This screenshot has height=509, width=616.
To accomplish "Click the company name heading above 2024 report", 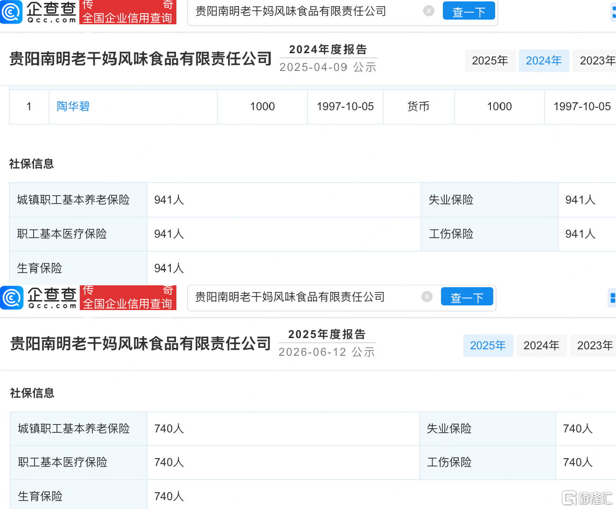I will [x=140, y=59].
